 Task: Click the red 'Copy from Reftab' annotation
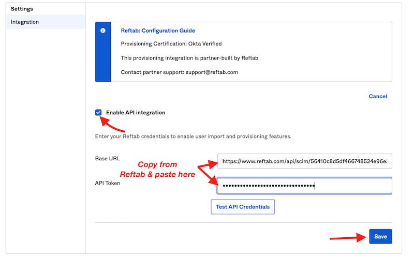157,169
